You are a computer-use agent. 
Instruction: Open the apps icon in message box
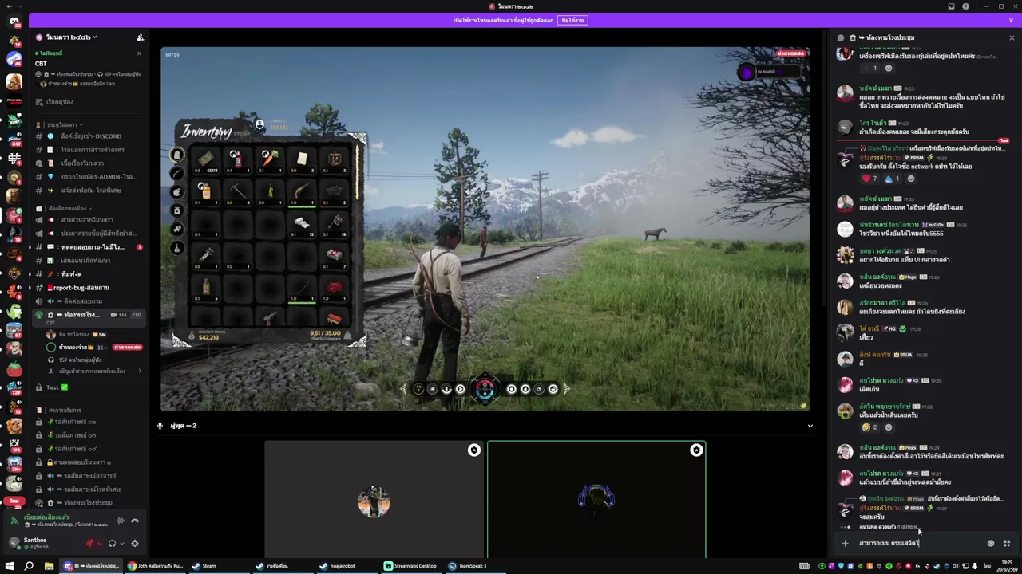pyautogui.click(x=1007, y=544)
